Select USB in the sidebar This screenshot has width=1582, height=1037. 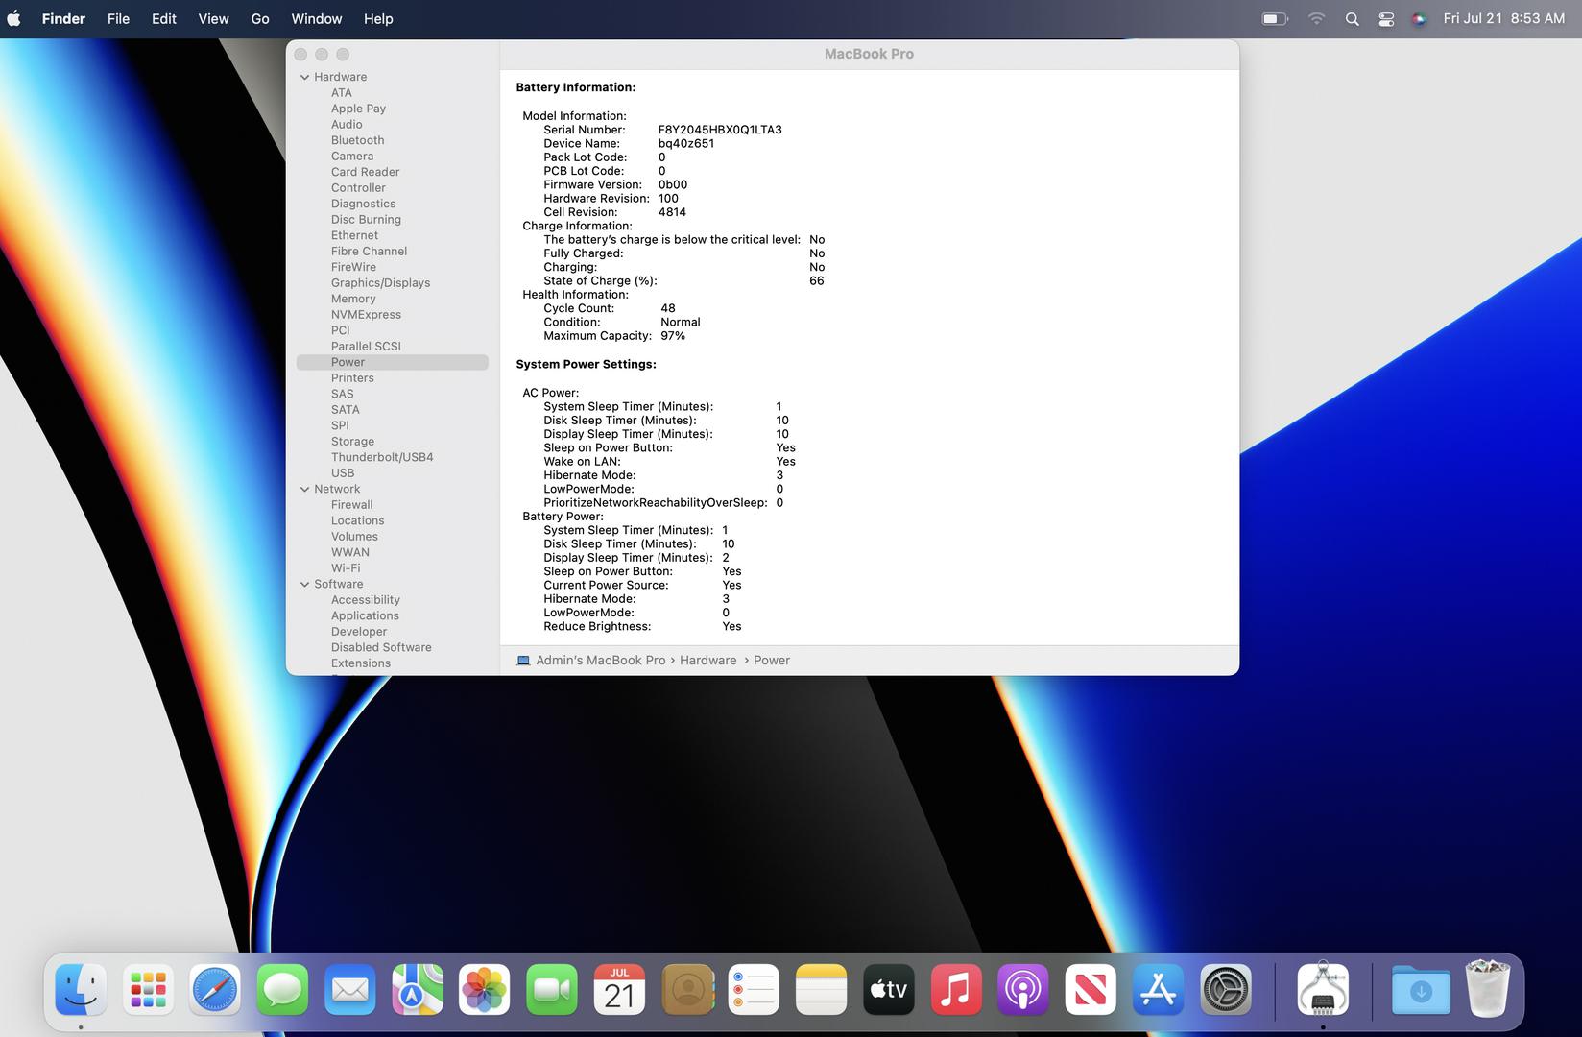point(343,473)
